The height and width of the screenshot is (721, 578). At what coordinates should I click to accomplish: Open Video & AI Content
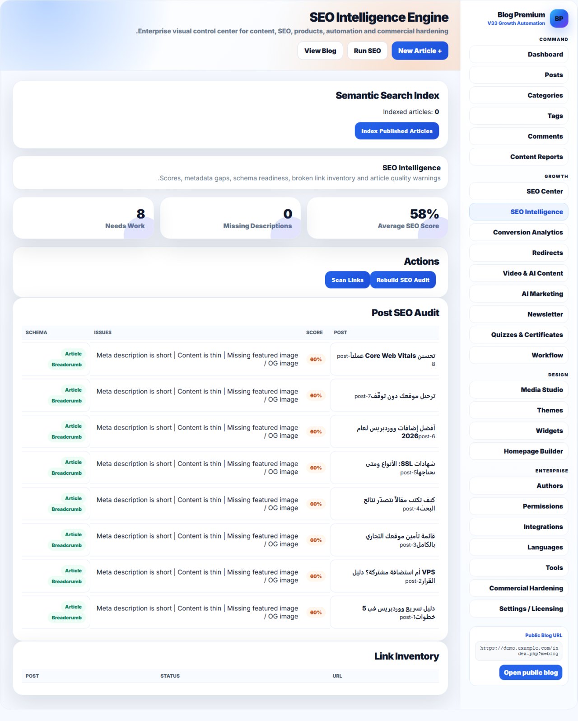pyautogui.click(x=518, y=273)
